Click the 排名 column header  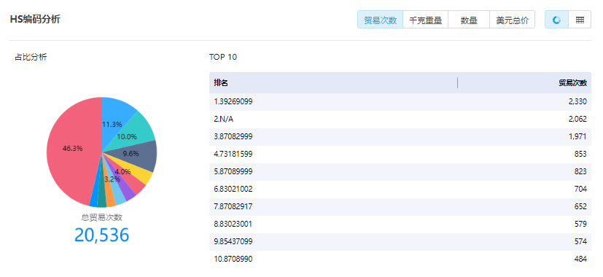tap(221, 82)
